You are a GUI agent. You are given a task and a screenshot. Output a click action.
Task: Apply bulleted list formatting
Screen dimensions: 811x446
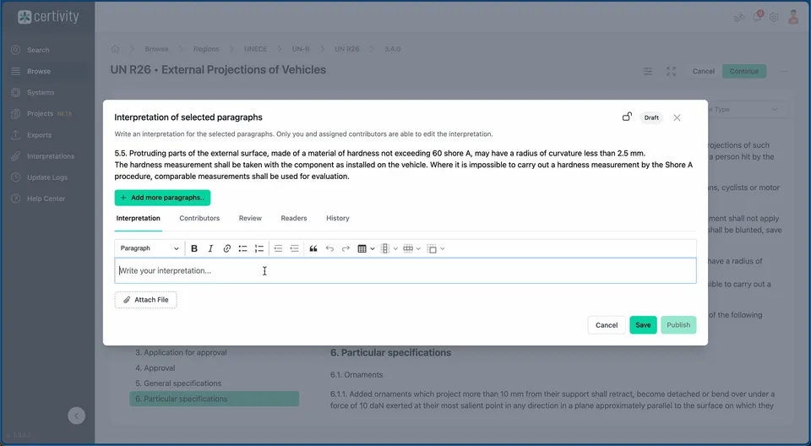click(242, 248)
